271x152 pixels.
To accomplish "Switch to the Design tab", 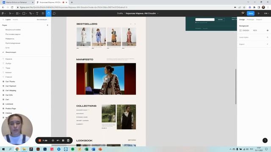I will (x=242, y=20).
